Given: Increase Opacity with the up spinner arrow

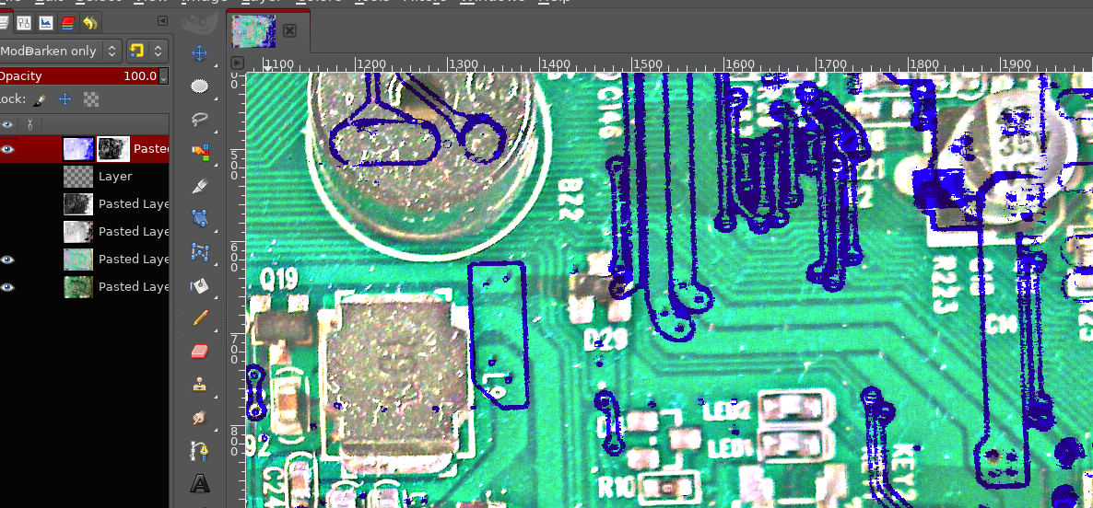Looking at the screenshot, I should 164,72.
